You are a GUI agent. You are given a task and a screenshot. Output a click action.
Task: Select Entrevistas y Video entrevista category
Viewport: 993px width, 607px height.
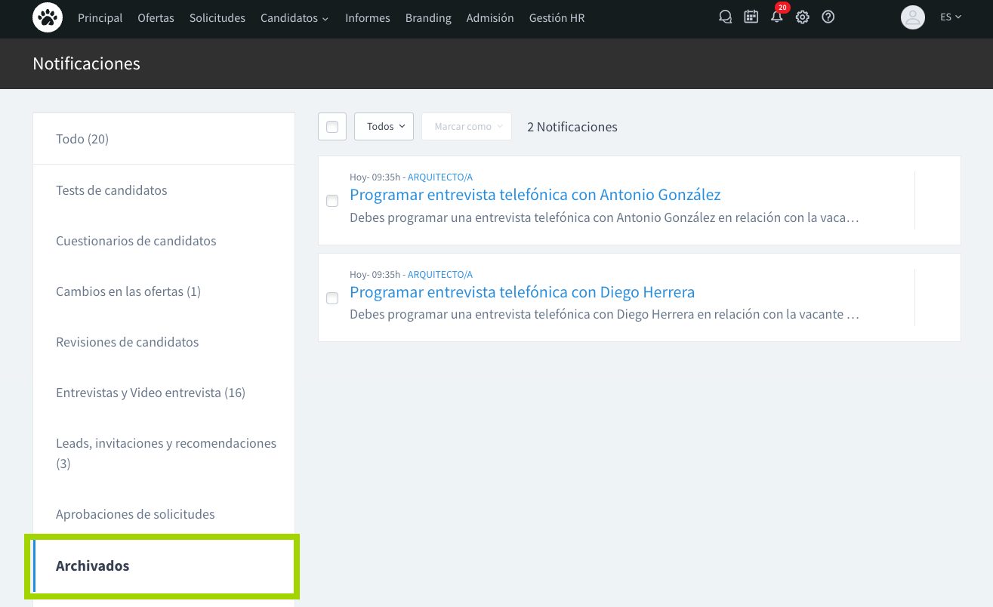[150, 393]
